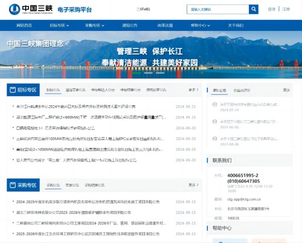Click the 电子采购平台 title text
Screen dimensions: 302x243
point(75,10)
